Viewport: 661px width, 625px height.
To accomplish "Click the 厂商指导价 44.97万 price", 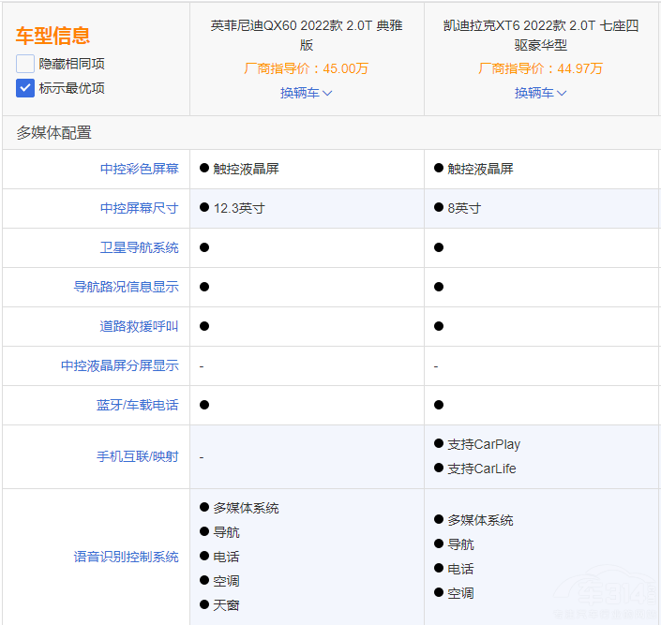I will (540, 68).
